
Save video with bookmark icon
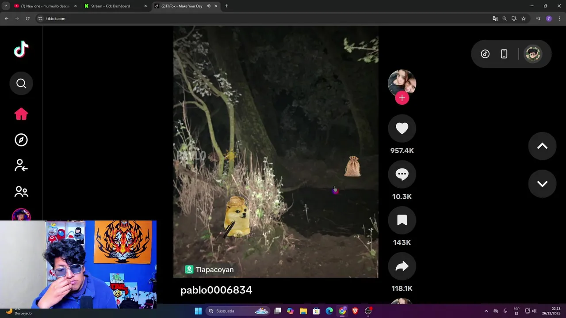tap(402, 220)
